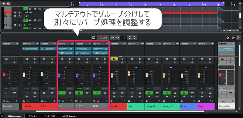
Task: Expand Inserts header on bass channel
Action: 204,44
